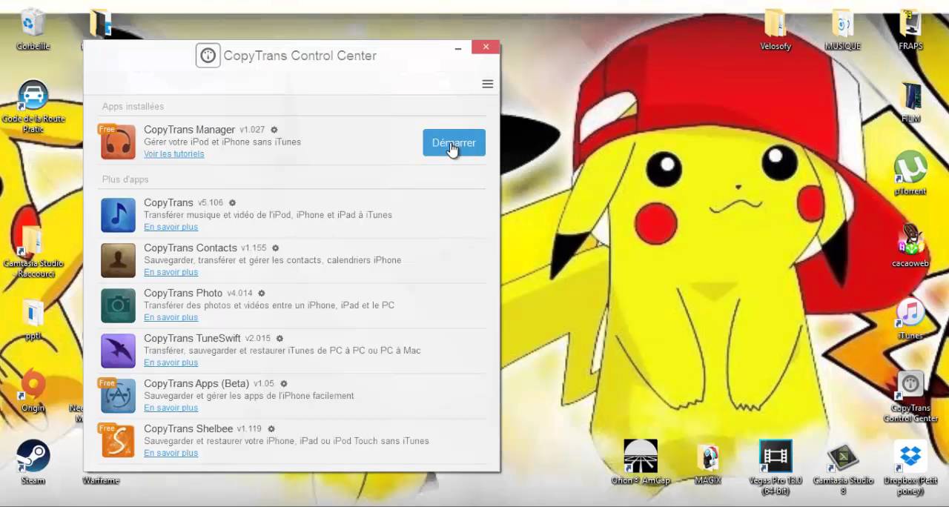
Task: Select the µTorrent desktop shortcut
Action: pyautogui.click(x=910, y=173)
